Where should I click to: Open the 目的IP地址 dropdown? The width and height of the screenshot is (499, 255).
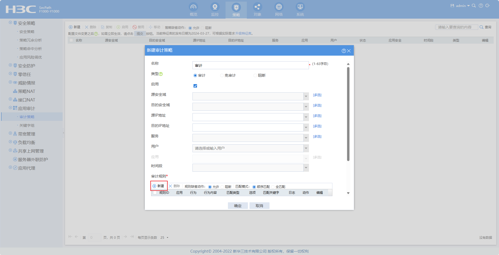point(306,127)
